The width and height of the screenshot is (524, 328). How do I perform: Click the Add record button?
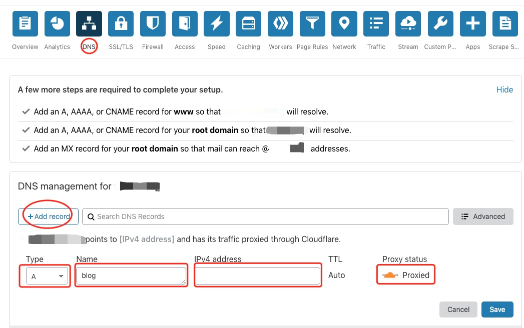(x=49, y=216)
